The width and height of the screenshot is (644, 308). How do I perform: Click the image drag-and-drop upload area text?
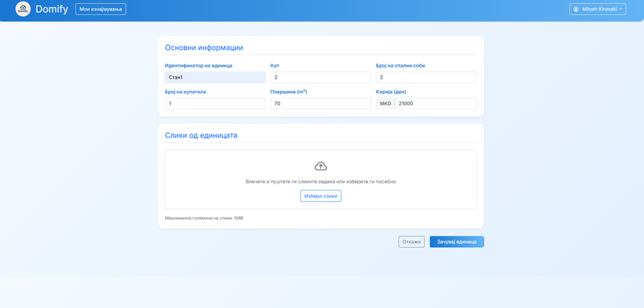pyautogui.click(x=320, y=181)
